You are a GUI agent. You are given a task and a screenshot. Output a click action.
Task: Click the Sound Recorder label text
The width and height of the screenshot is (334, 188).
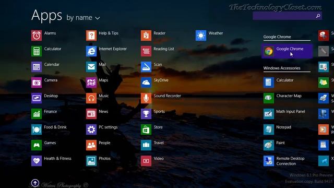tap(167, 96)
